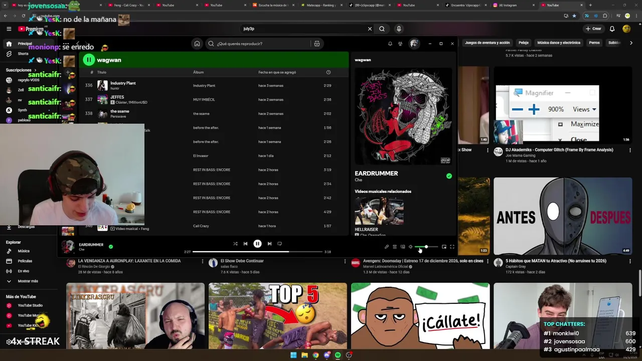Screen dimensions: 642x361
Task: Open the Spotify Home icon
Action: pyautogui.click(x=197, y=44)
